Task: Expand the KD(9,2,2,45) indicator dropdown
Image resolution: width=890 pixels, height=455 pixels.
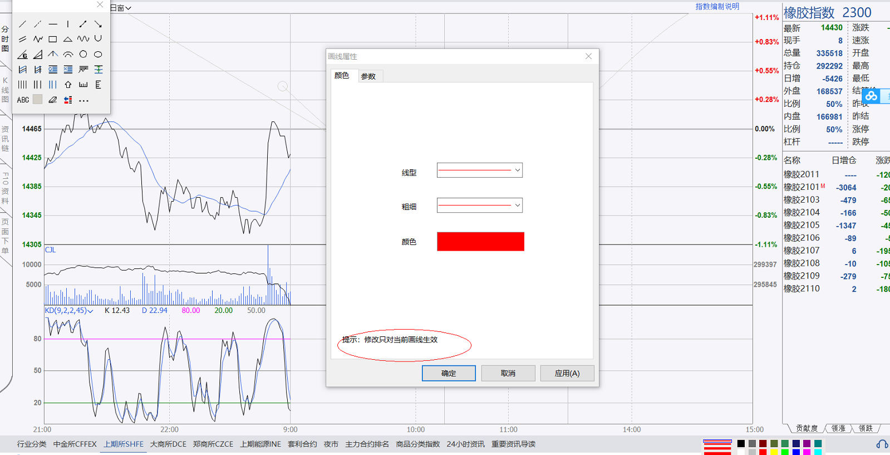Action: [x=90, y=311]
